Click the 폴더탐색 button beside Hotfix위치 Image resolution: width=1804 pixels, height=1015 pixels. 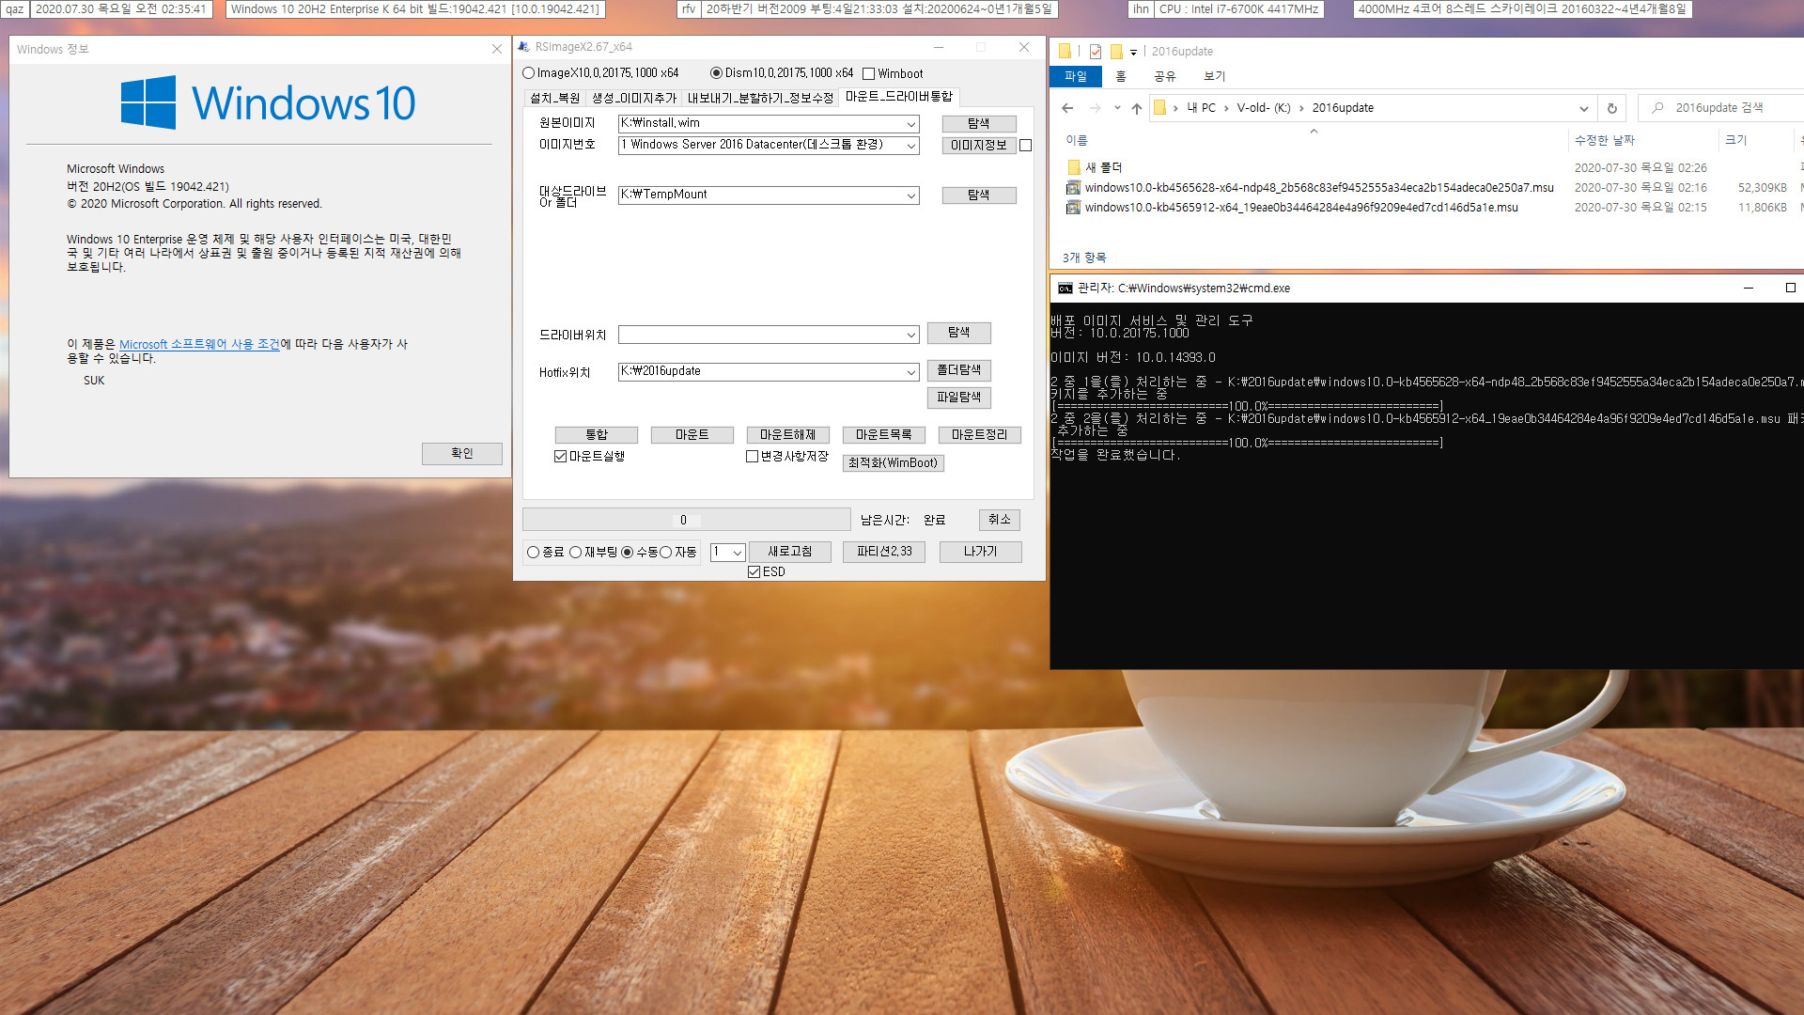[x=959, y=370]
